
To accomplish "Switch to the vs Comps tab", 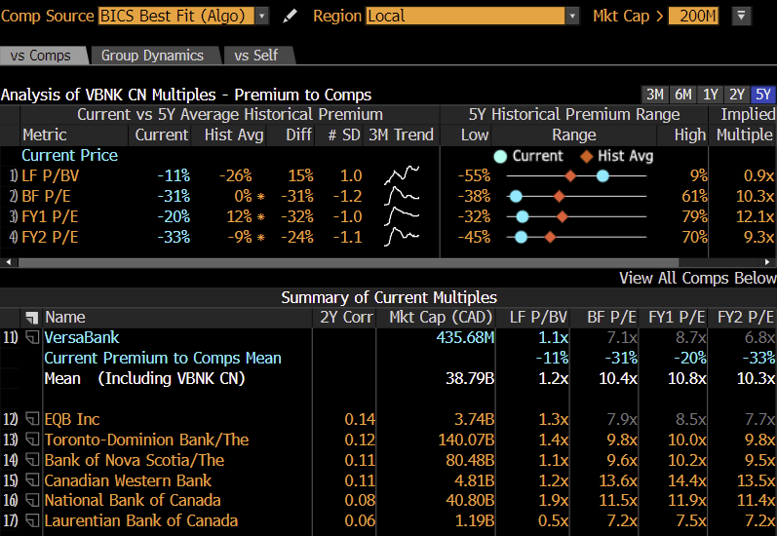I will [44, 56].
